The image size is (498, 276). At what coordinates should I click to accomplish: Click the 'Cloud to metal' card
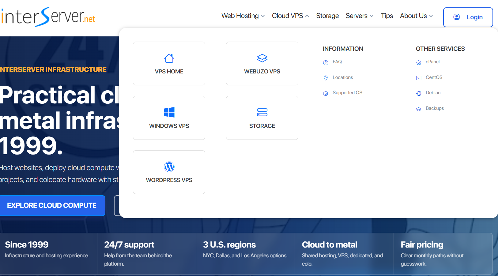click(344, 254)
